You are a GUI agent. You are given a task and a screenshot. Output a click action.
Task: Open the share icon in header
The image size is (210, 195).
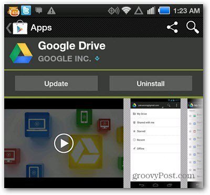click(x=173, y=27)
